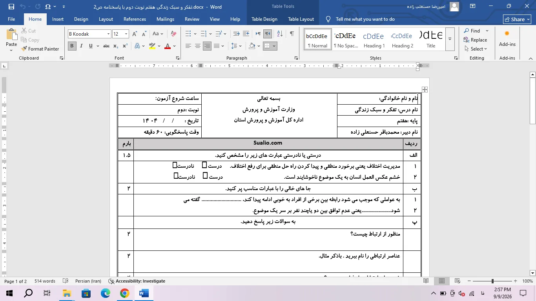536x301 pixels.
Task: Open the Word app in the taskbar
Action: [x=144, y=293]
